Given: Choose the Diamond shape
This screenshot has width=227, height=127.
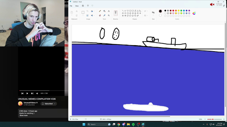Looking at the screenshot, I should 123,13.
